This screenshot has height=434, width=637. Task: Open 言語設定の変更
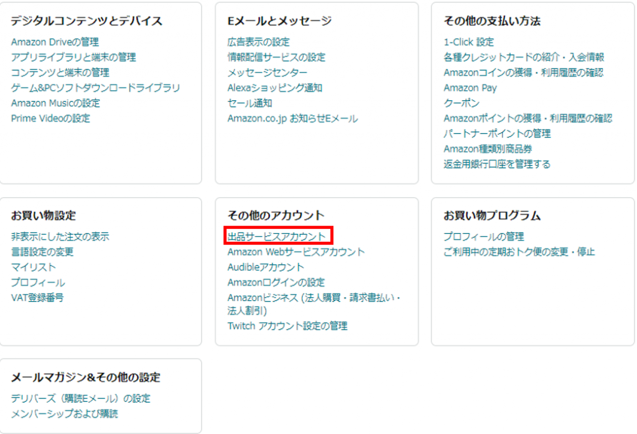[42, 252]
